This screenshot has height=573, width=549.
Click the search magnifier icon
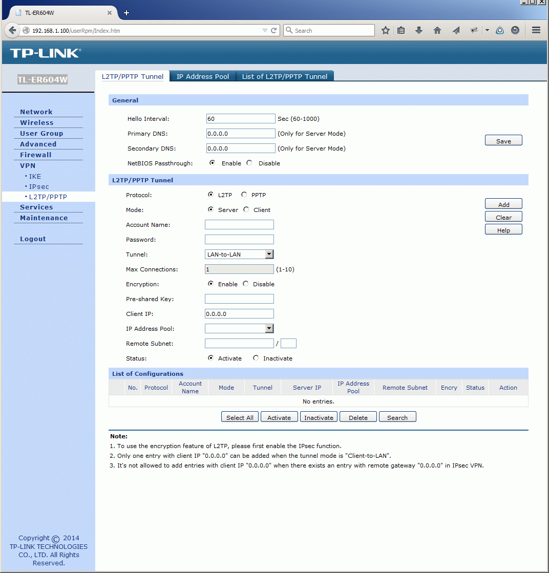pos(289,30)
